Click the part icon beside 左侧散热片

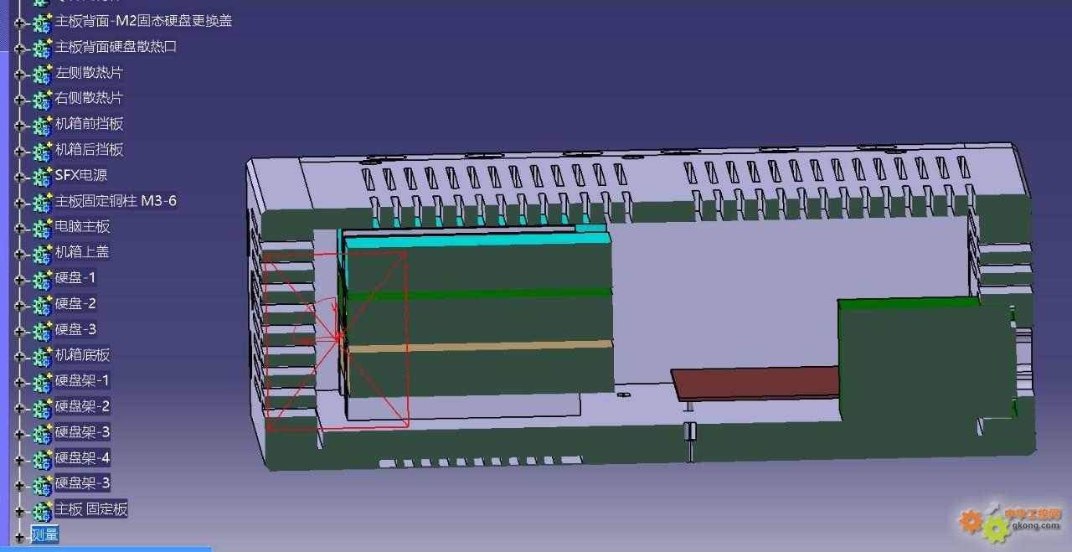click(42, 75)
